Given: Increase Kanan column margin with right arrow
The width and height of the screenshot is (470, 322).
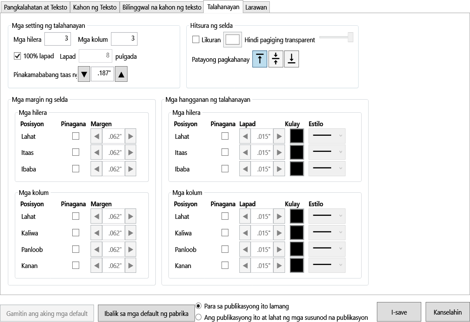Looking at the screenshot, I should [131, 265].
